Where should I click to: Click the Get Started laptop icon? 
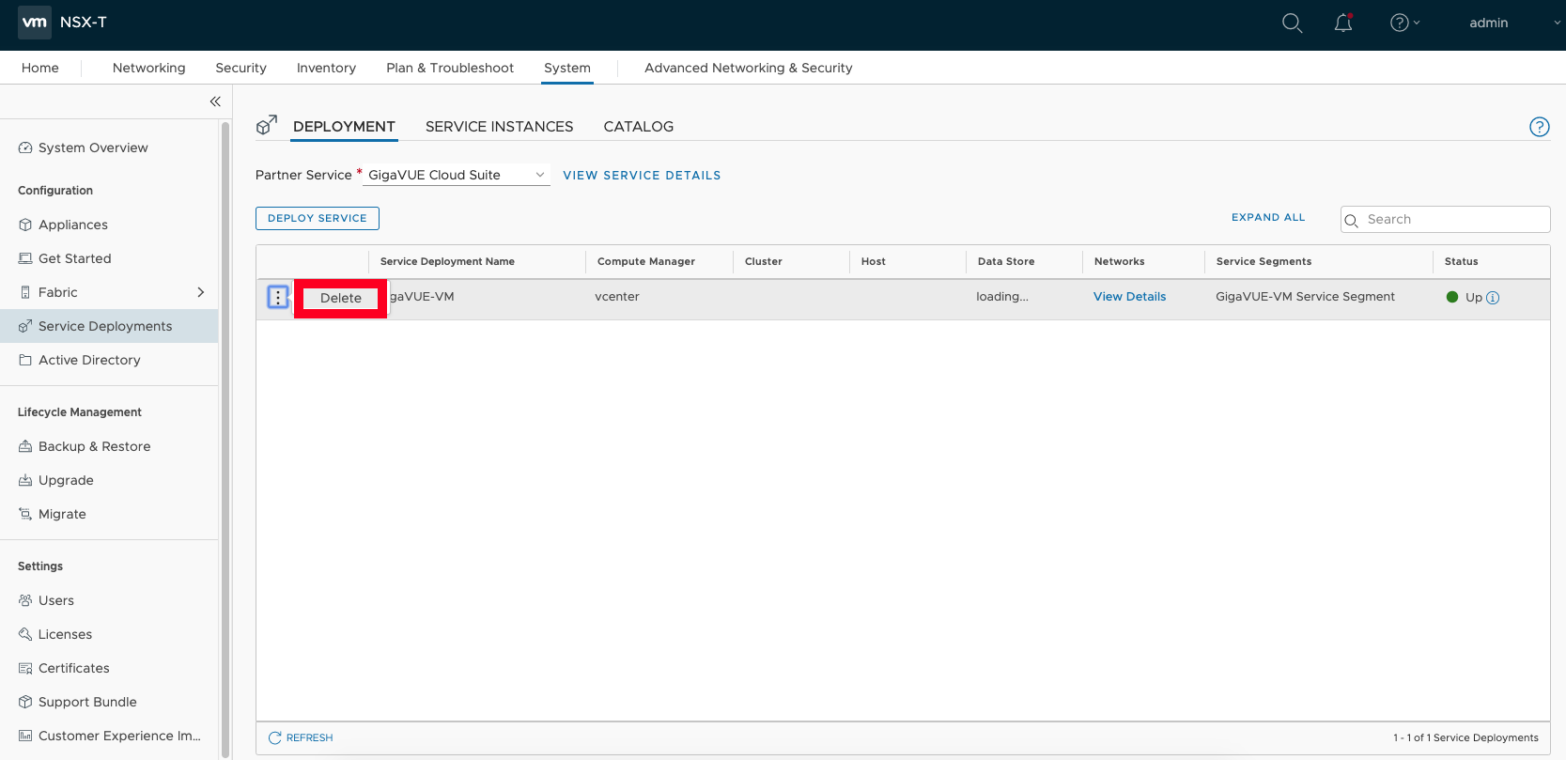pyautogui.click(x=25, y=258)
